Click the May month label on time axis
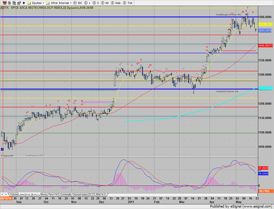The width and height of the screenshot is (274, 209). [x=239, y=202]
